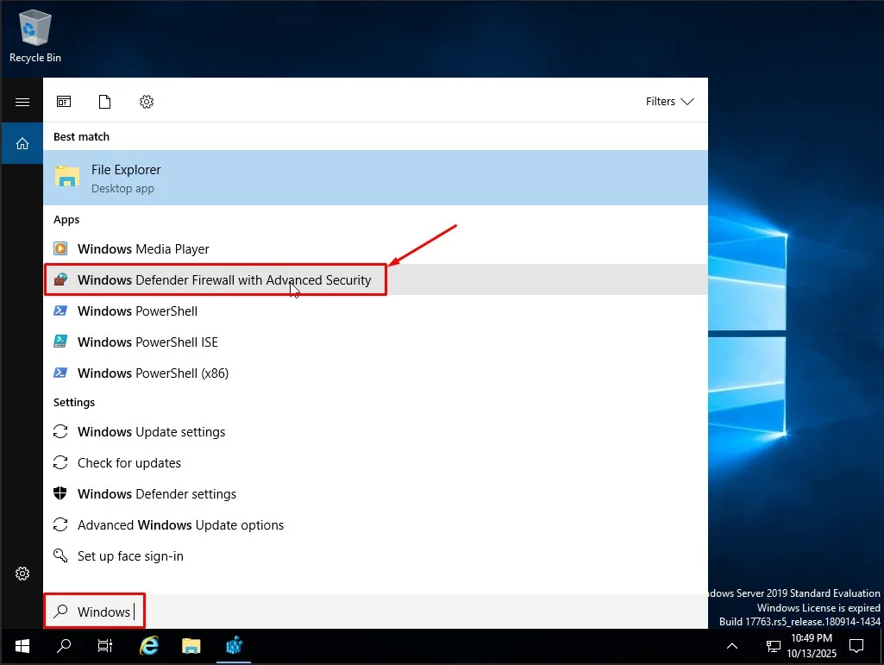Open the Filters dropdown
The height and width of the screenshot is (665, 884).
668,101
